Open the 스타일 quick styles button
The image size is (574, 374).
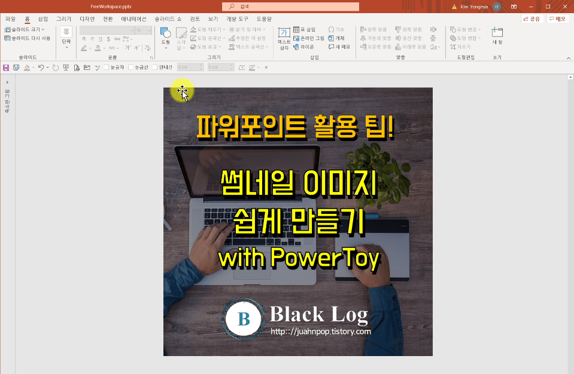[181, 38]
